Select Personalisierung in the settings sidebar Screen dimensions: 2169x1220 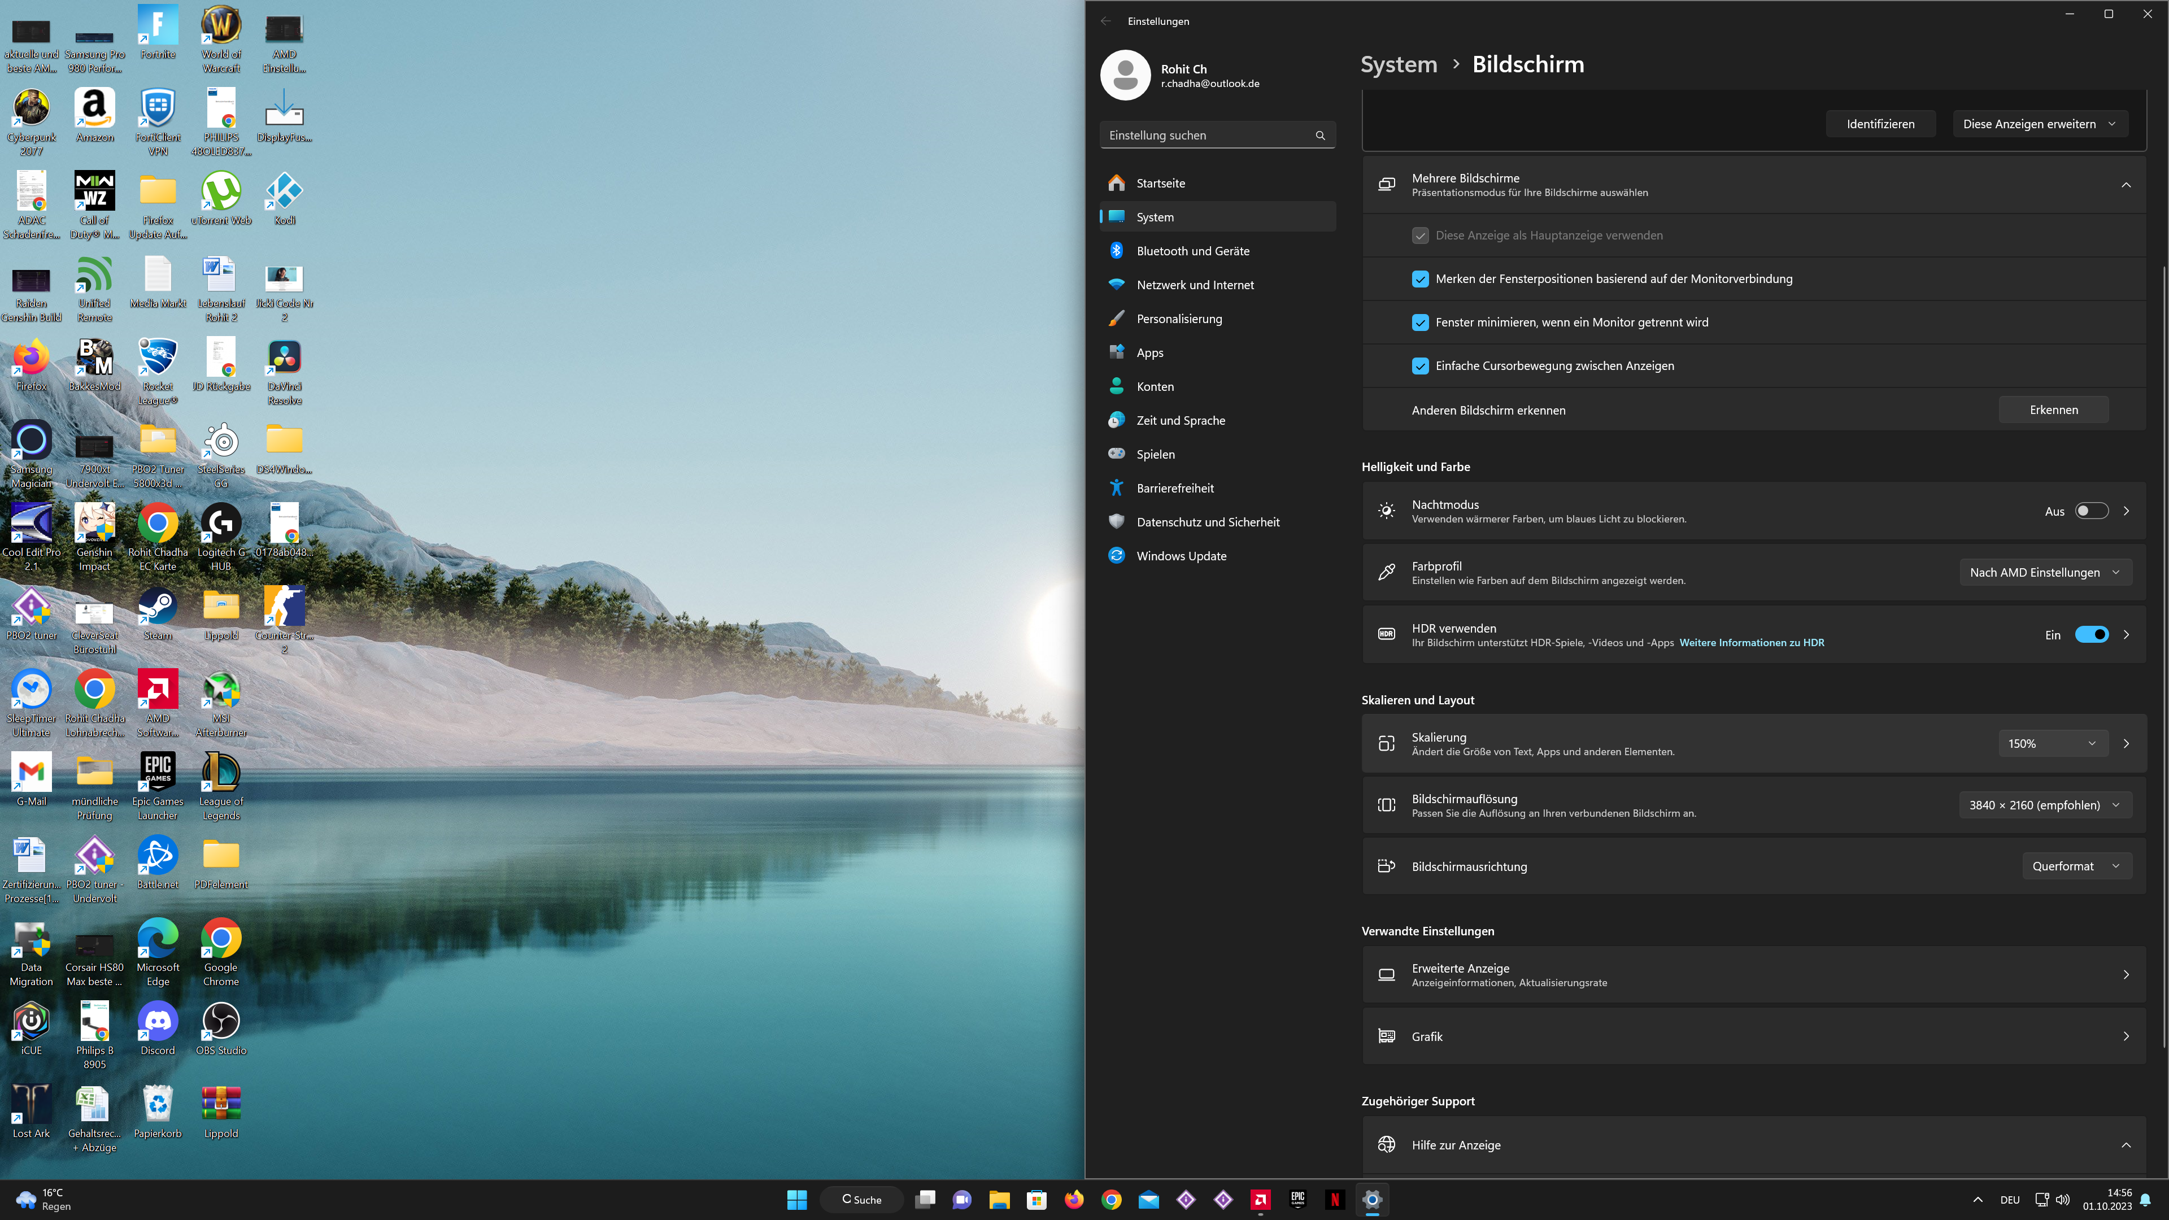tap(1179, 318)
